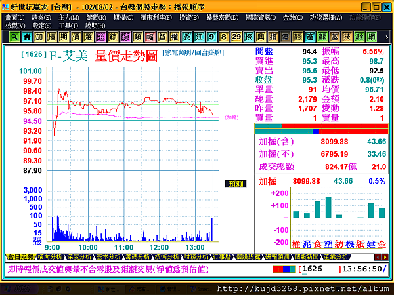The height and width of the screenshot is (295, 394).
Task: Click the 權 toolbar icon
Action: click(175, 37)
